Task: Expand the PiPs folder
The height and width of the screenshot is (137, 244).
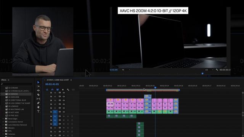Action: click(x=3, y=131)
